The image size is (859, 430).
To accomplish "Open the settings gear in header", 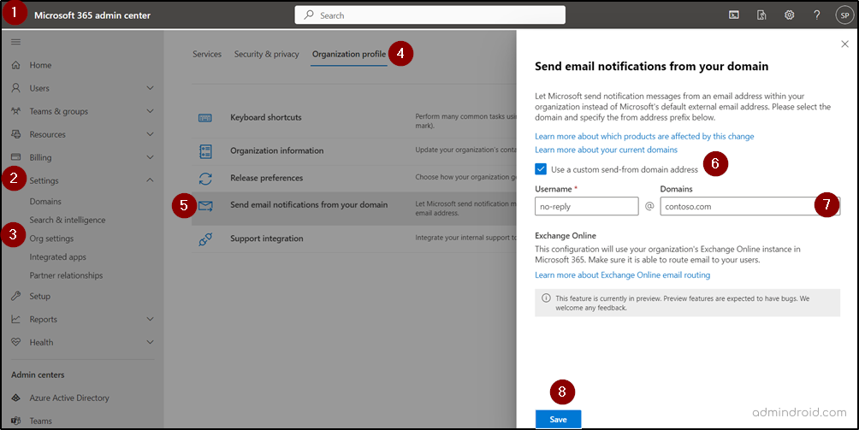I will [x=790, y=15].
